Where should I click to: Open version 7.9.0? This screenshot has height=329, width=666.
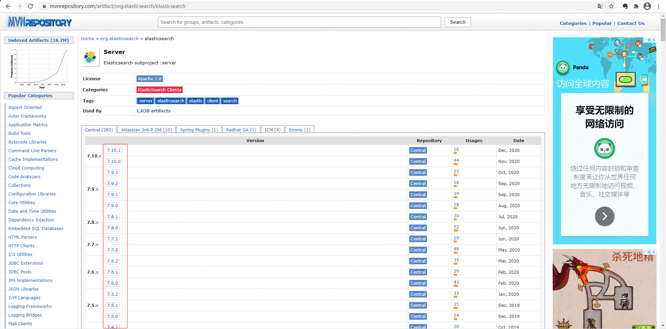coord(112,206)
